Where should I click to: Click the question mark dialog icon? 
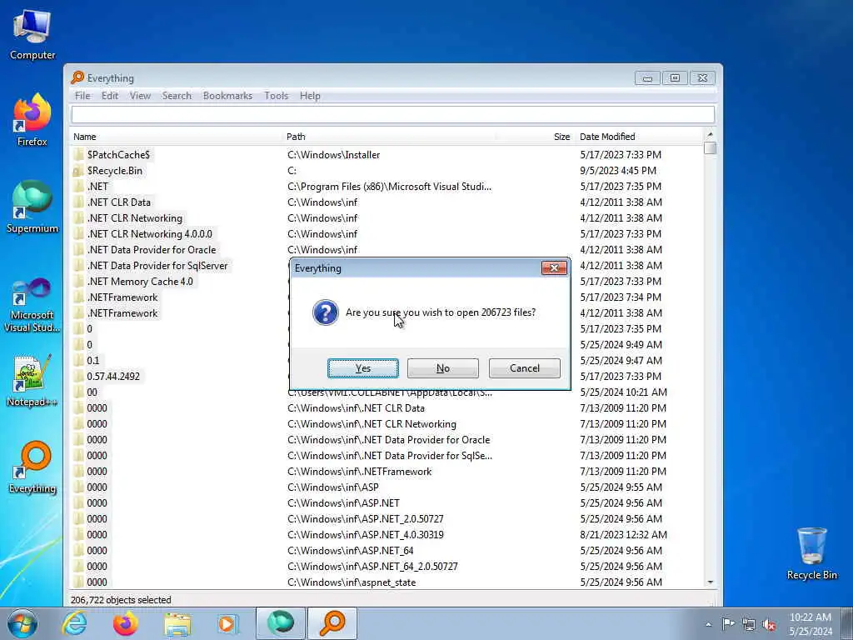[326, 312]
